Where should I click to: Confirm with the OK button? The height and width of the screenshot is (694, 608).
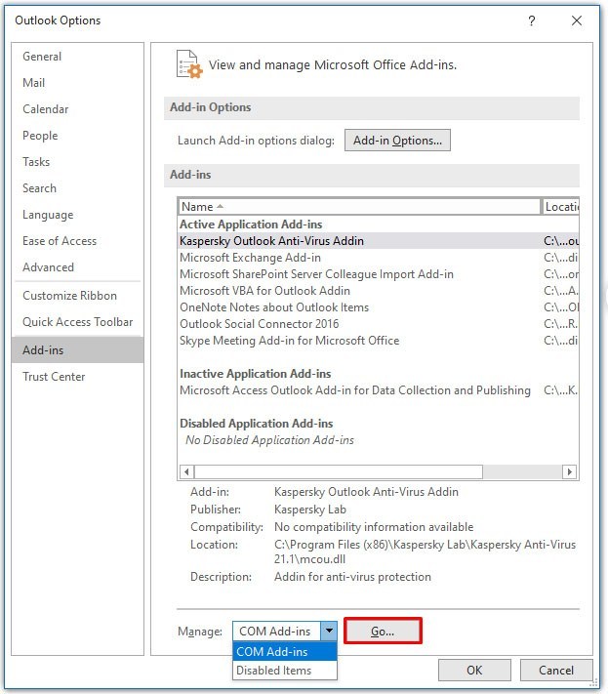click(474, 670)
